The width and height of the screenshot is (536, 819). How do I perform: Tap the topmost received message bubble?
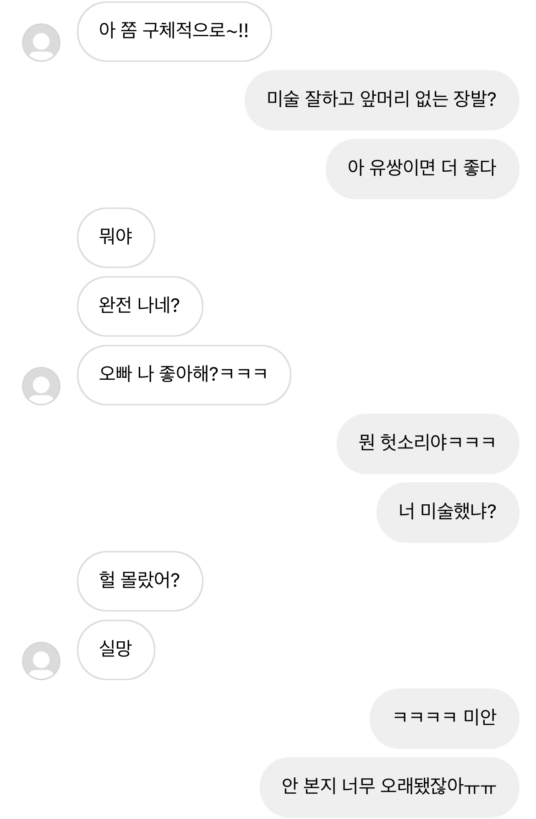coord(174,32)
